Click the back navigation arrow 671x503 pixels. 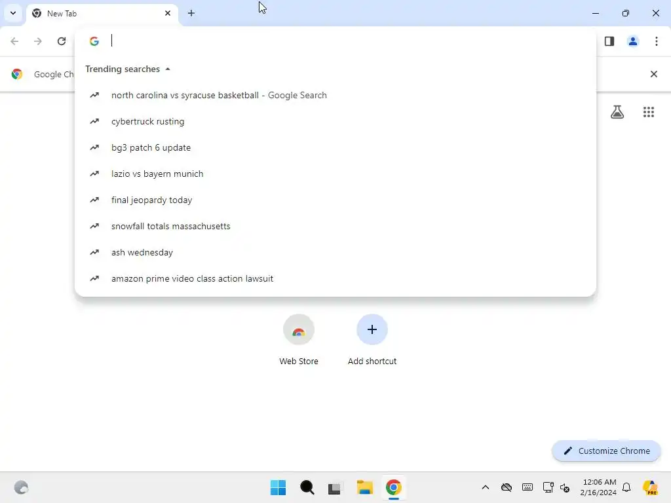[x=14, y=41]
